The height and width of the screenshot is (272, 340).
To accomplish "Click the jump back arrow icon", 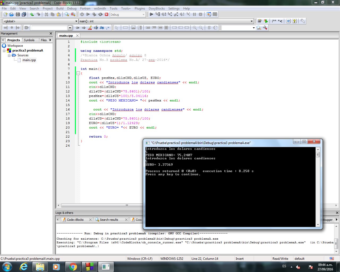I will pyautogui.click(x=77, y=28).
